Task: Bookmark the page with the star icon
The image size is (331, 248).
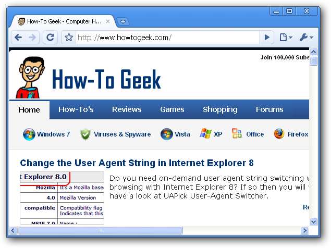Action: [x=69, y=38]
